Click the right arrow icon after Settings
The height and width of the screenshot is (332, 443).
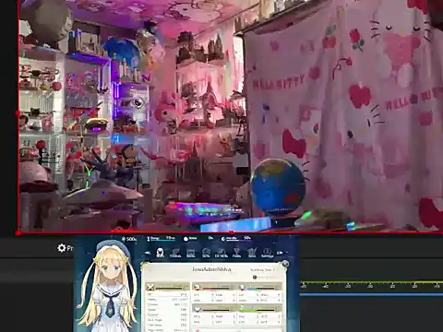pyautogui.click(x=279, y=253)
